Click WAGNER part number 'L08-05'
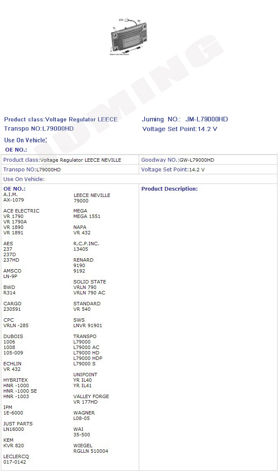The image size is (280, 472). pyautogui.click(x=81, y=418)
